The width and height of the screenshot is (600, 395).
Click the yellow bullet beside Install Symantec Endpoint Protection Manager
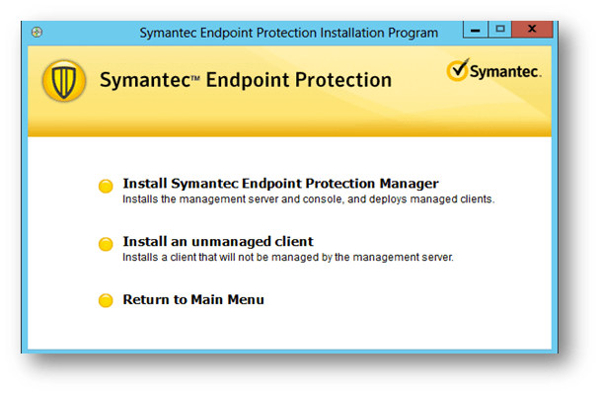pyautogui.click(x=106, y=186)
